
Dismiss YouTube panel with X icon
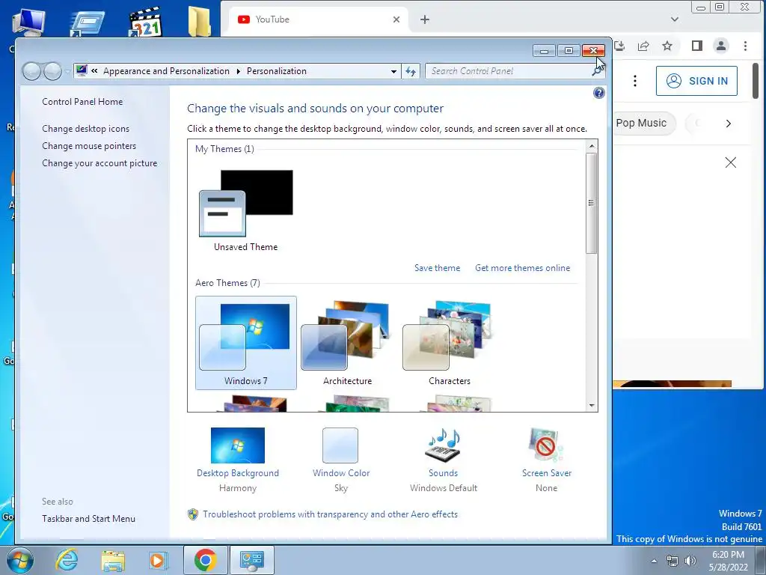click(x=731, y=162)
